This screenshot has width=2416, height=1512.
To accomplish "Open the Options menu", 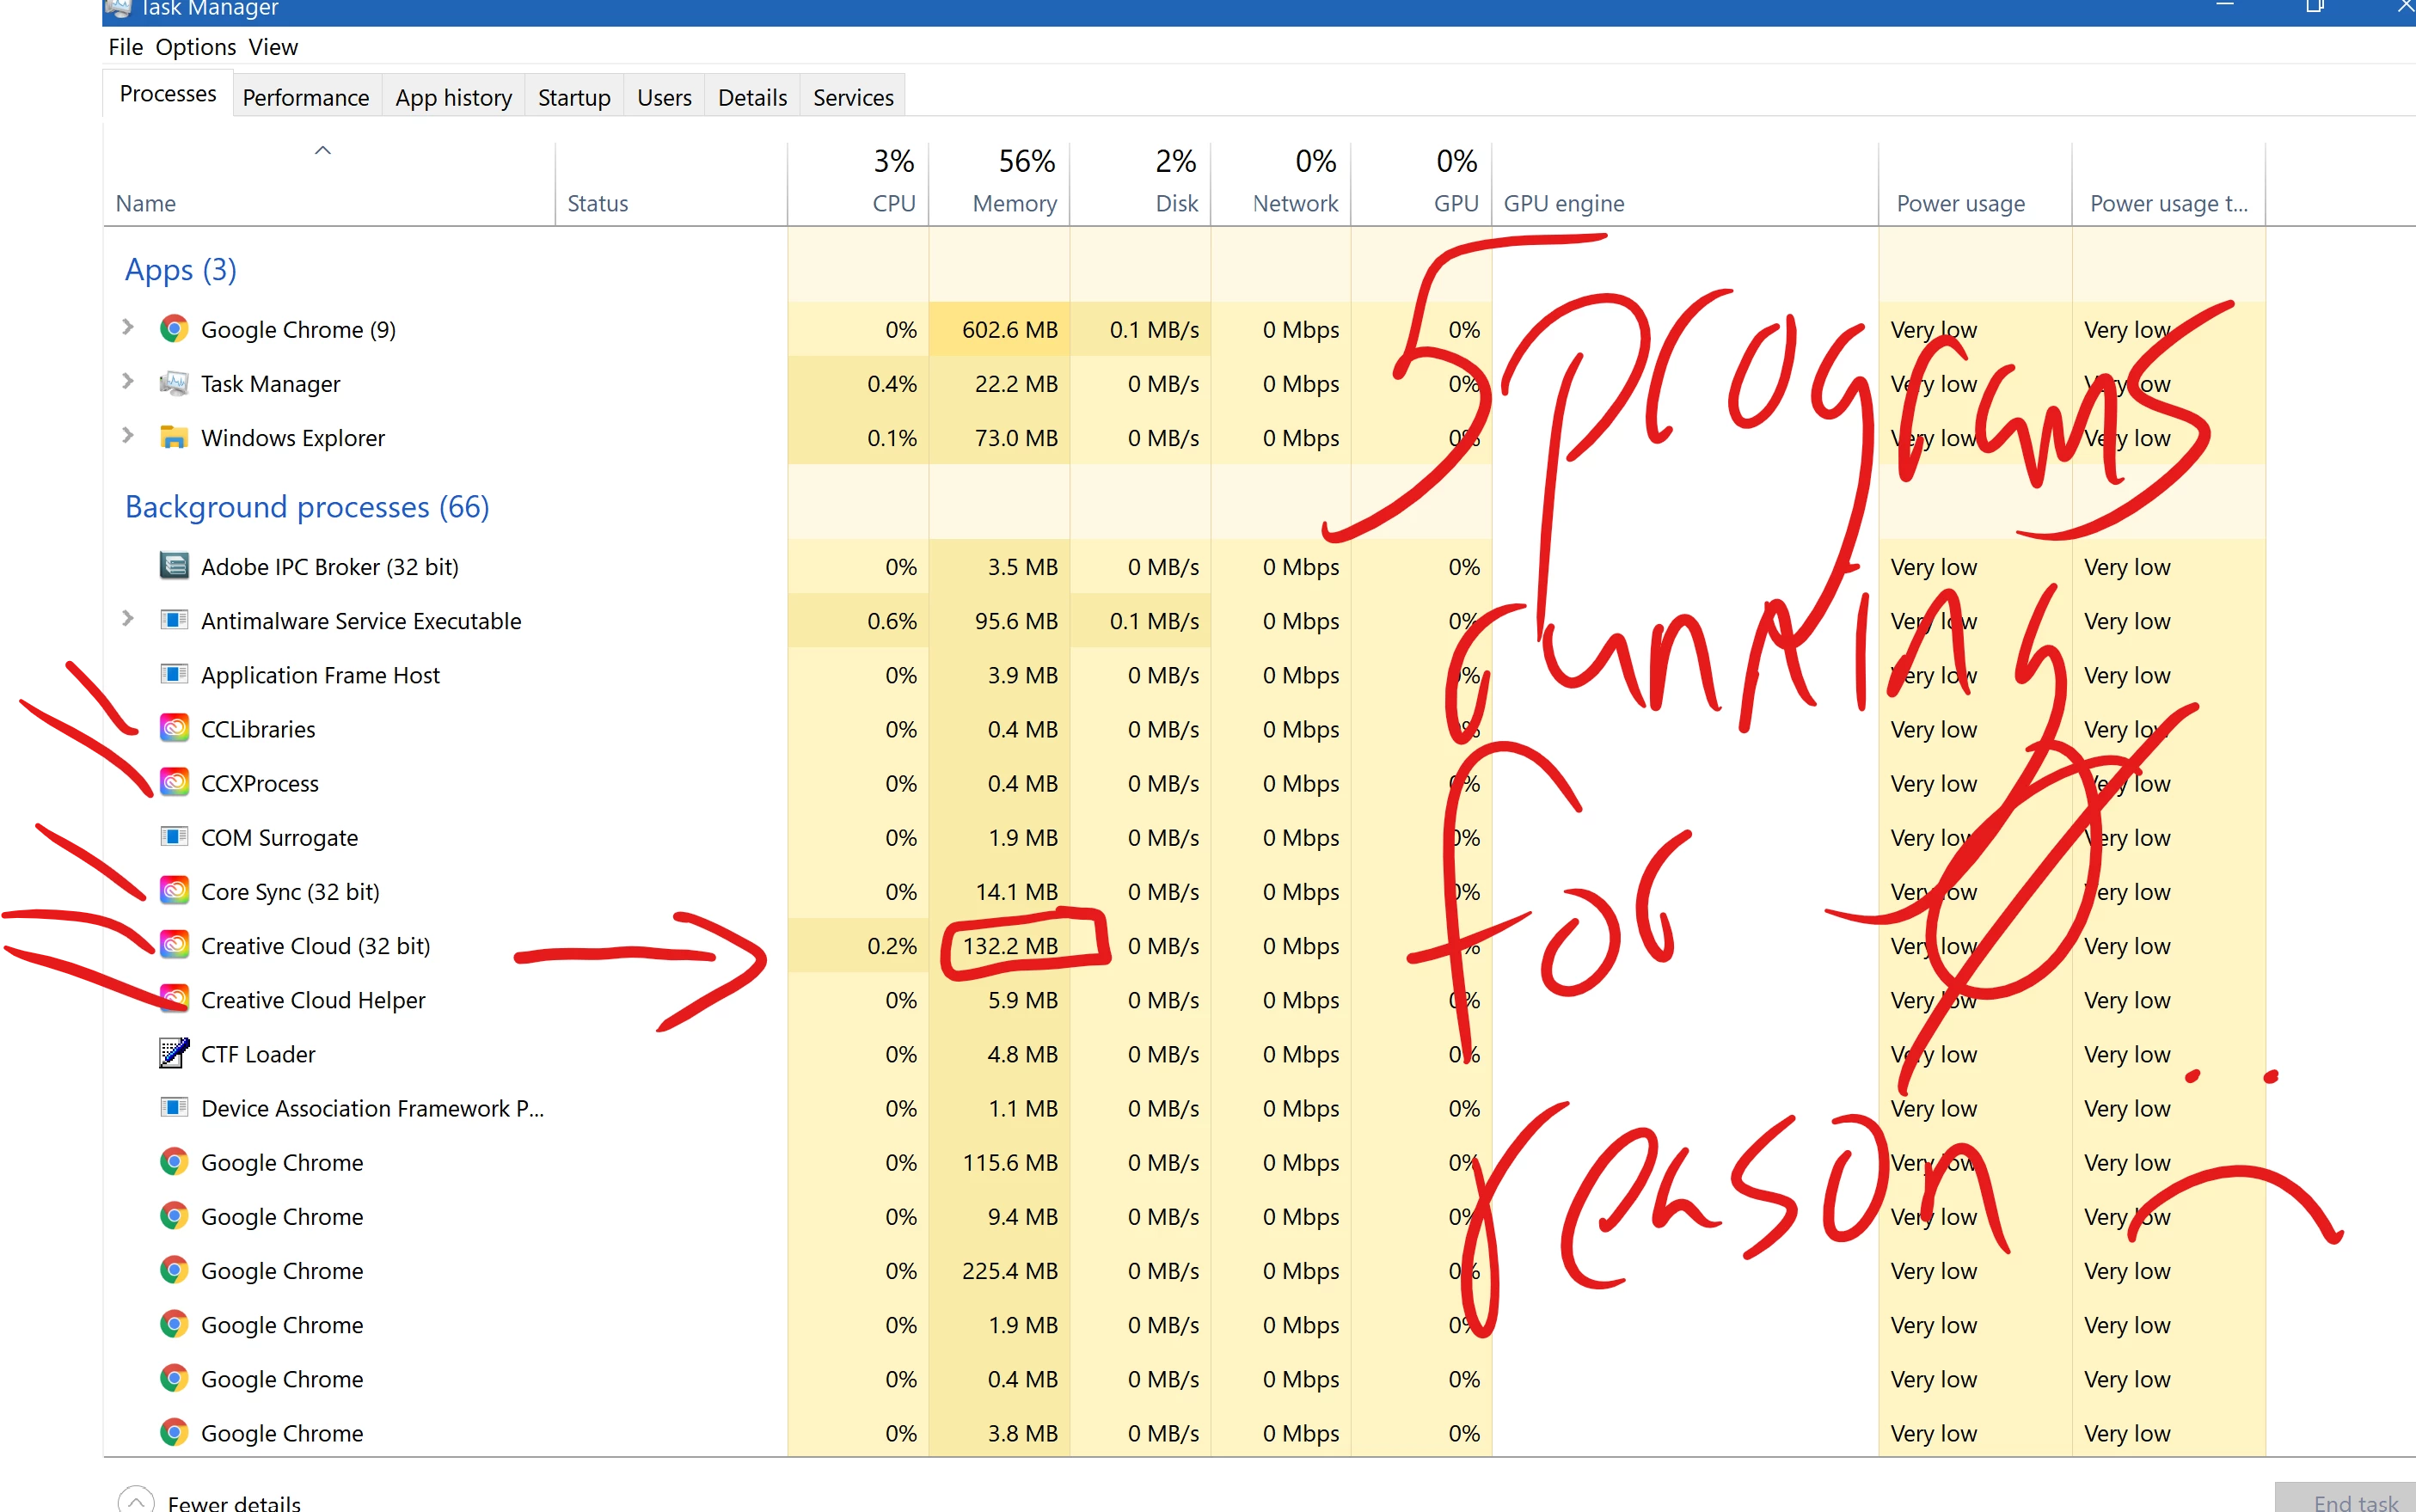I will point(195,47).
